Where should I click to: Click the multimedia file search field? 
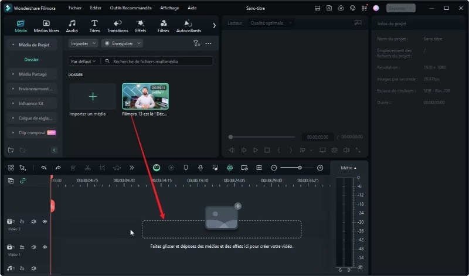click(x=158, y=62)
